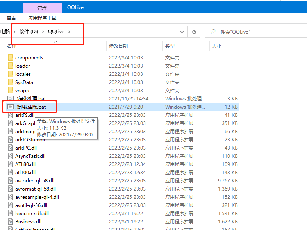Sort by 修改日期 column header
Image resolution: width=307 pixels, height=230 pixels.
[x=118, y=46]
